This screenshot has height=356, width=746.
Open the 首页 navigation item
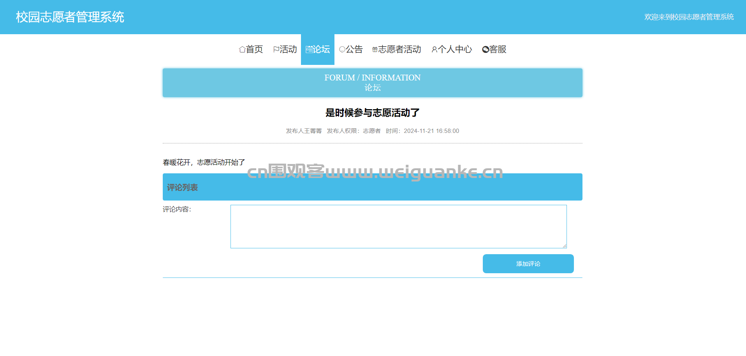pos(251,49)
